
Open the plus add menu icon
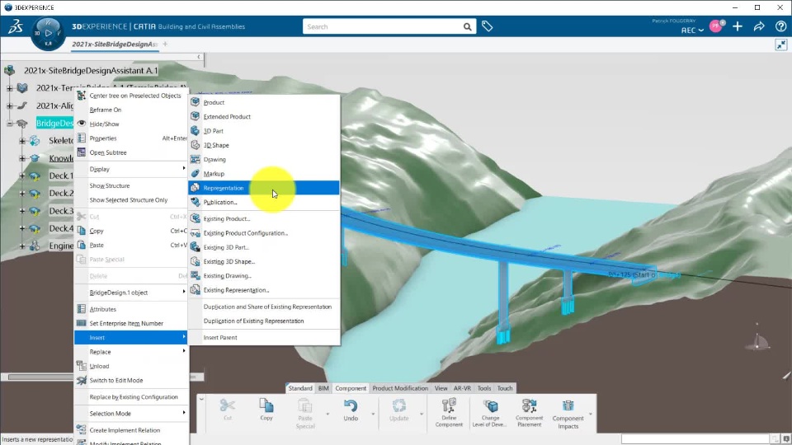(x=738, y=26)
